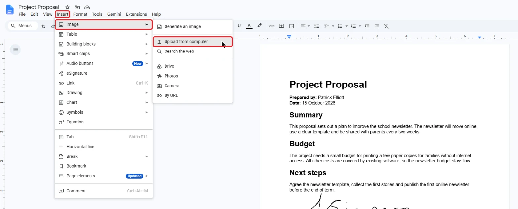The height and width of the screenshot is (209, 518).
Task: Choose eSignature from the Insert menu
Action: (x=104, y=73)
